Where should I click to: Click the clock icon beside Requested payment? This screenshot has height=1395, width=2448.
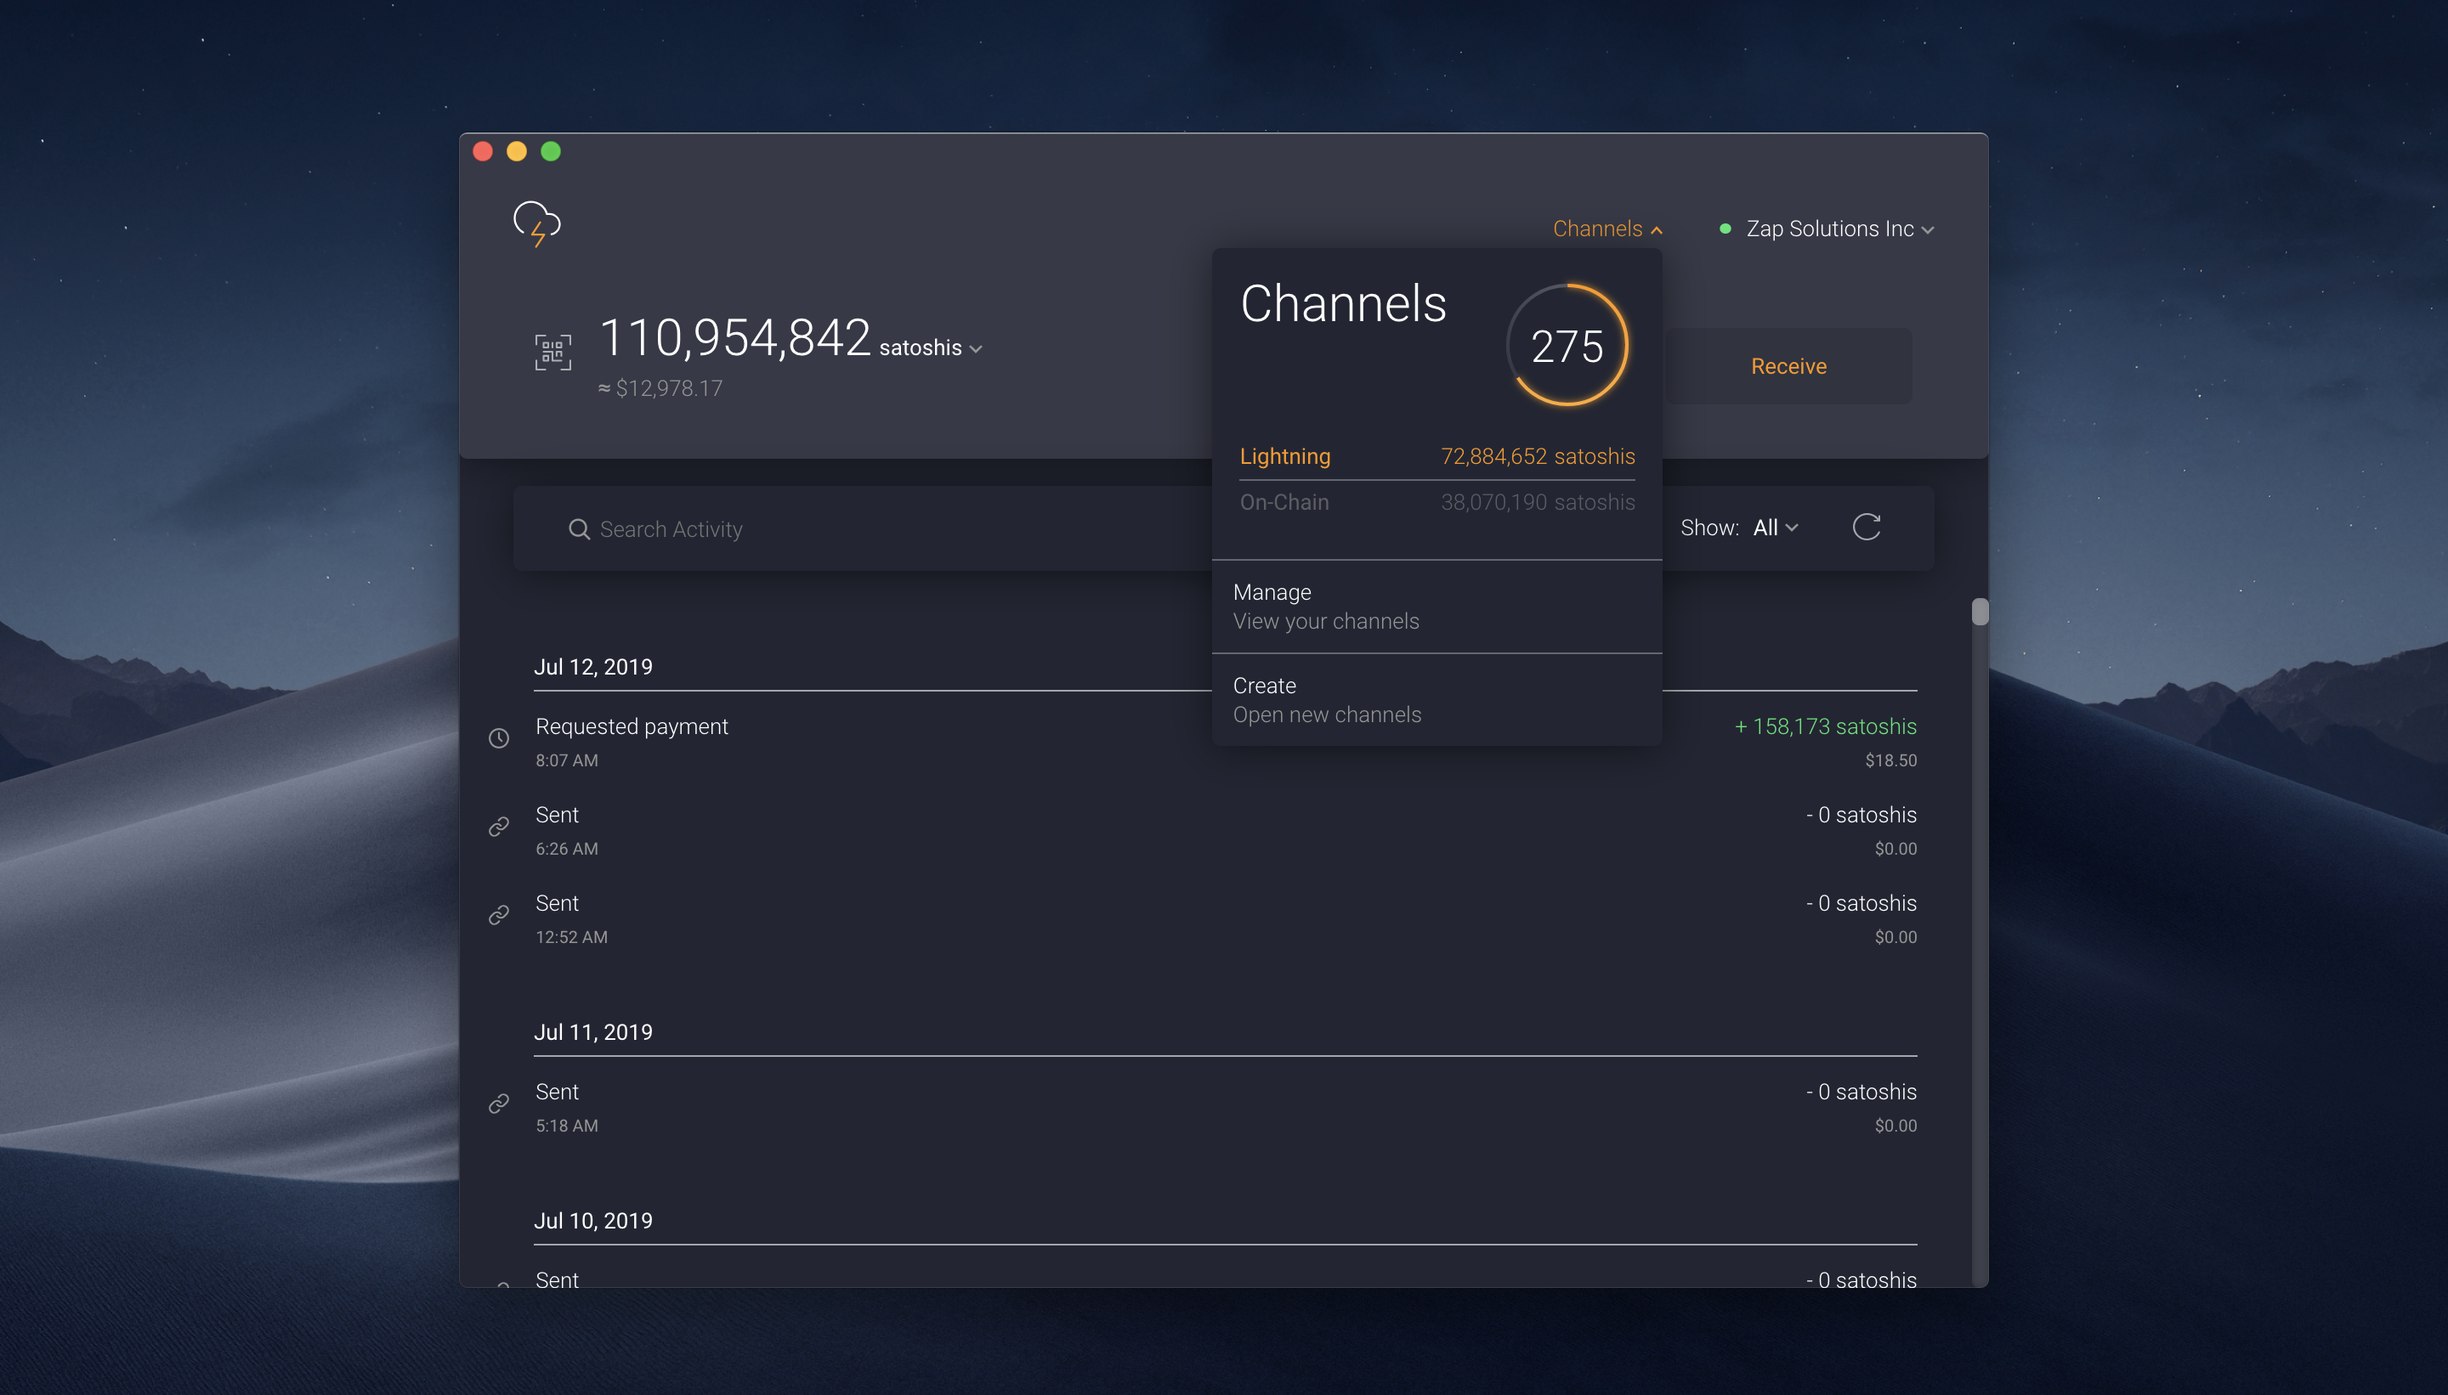498,737
